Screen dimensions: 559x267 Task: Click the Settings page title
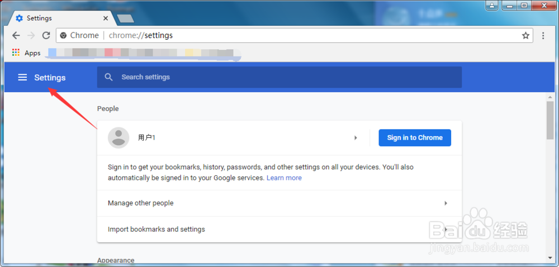point(50,77)
